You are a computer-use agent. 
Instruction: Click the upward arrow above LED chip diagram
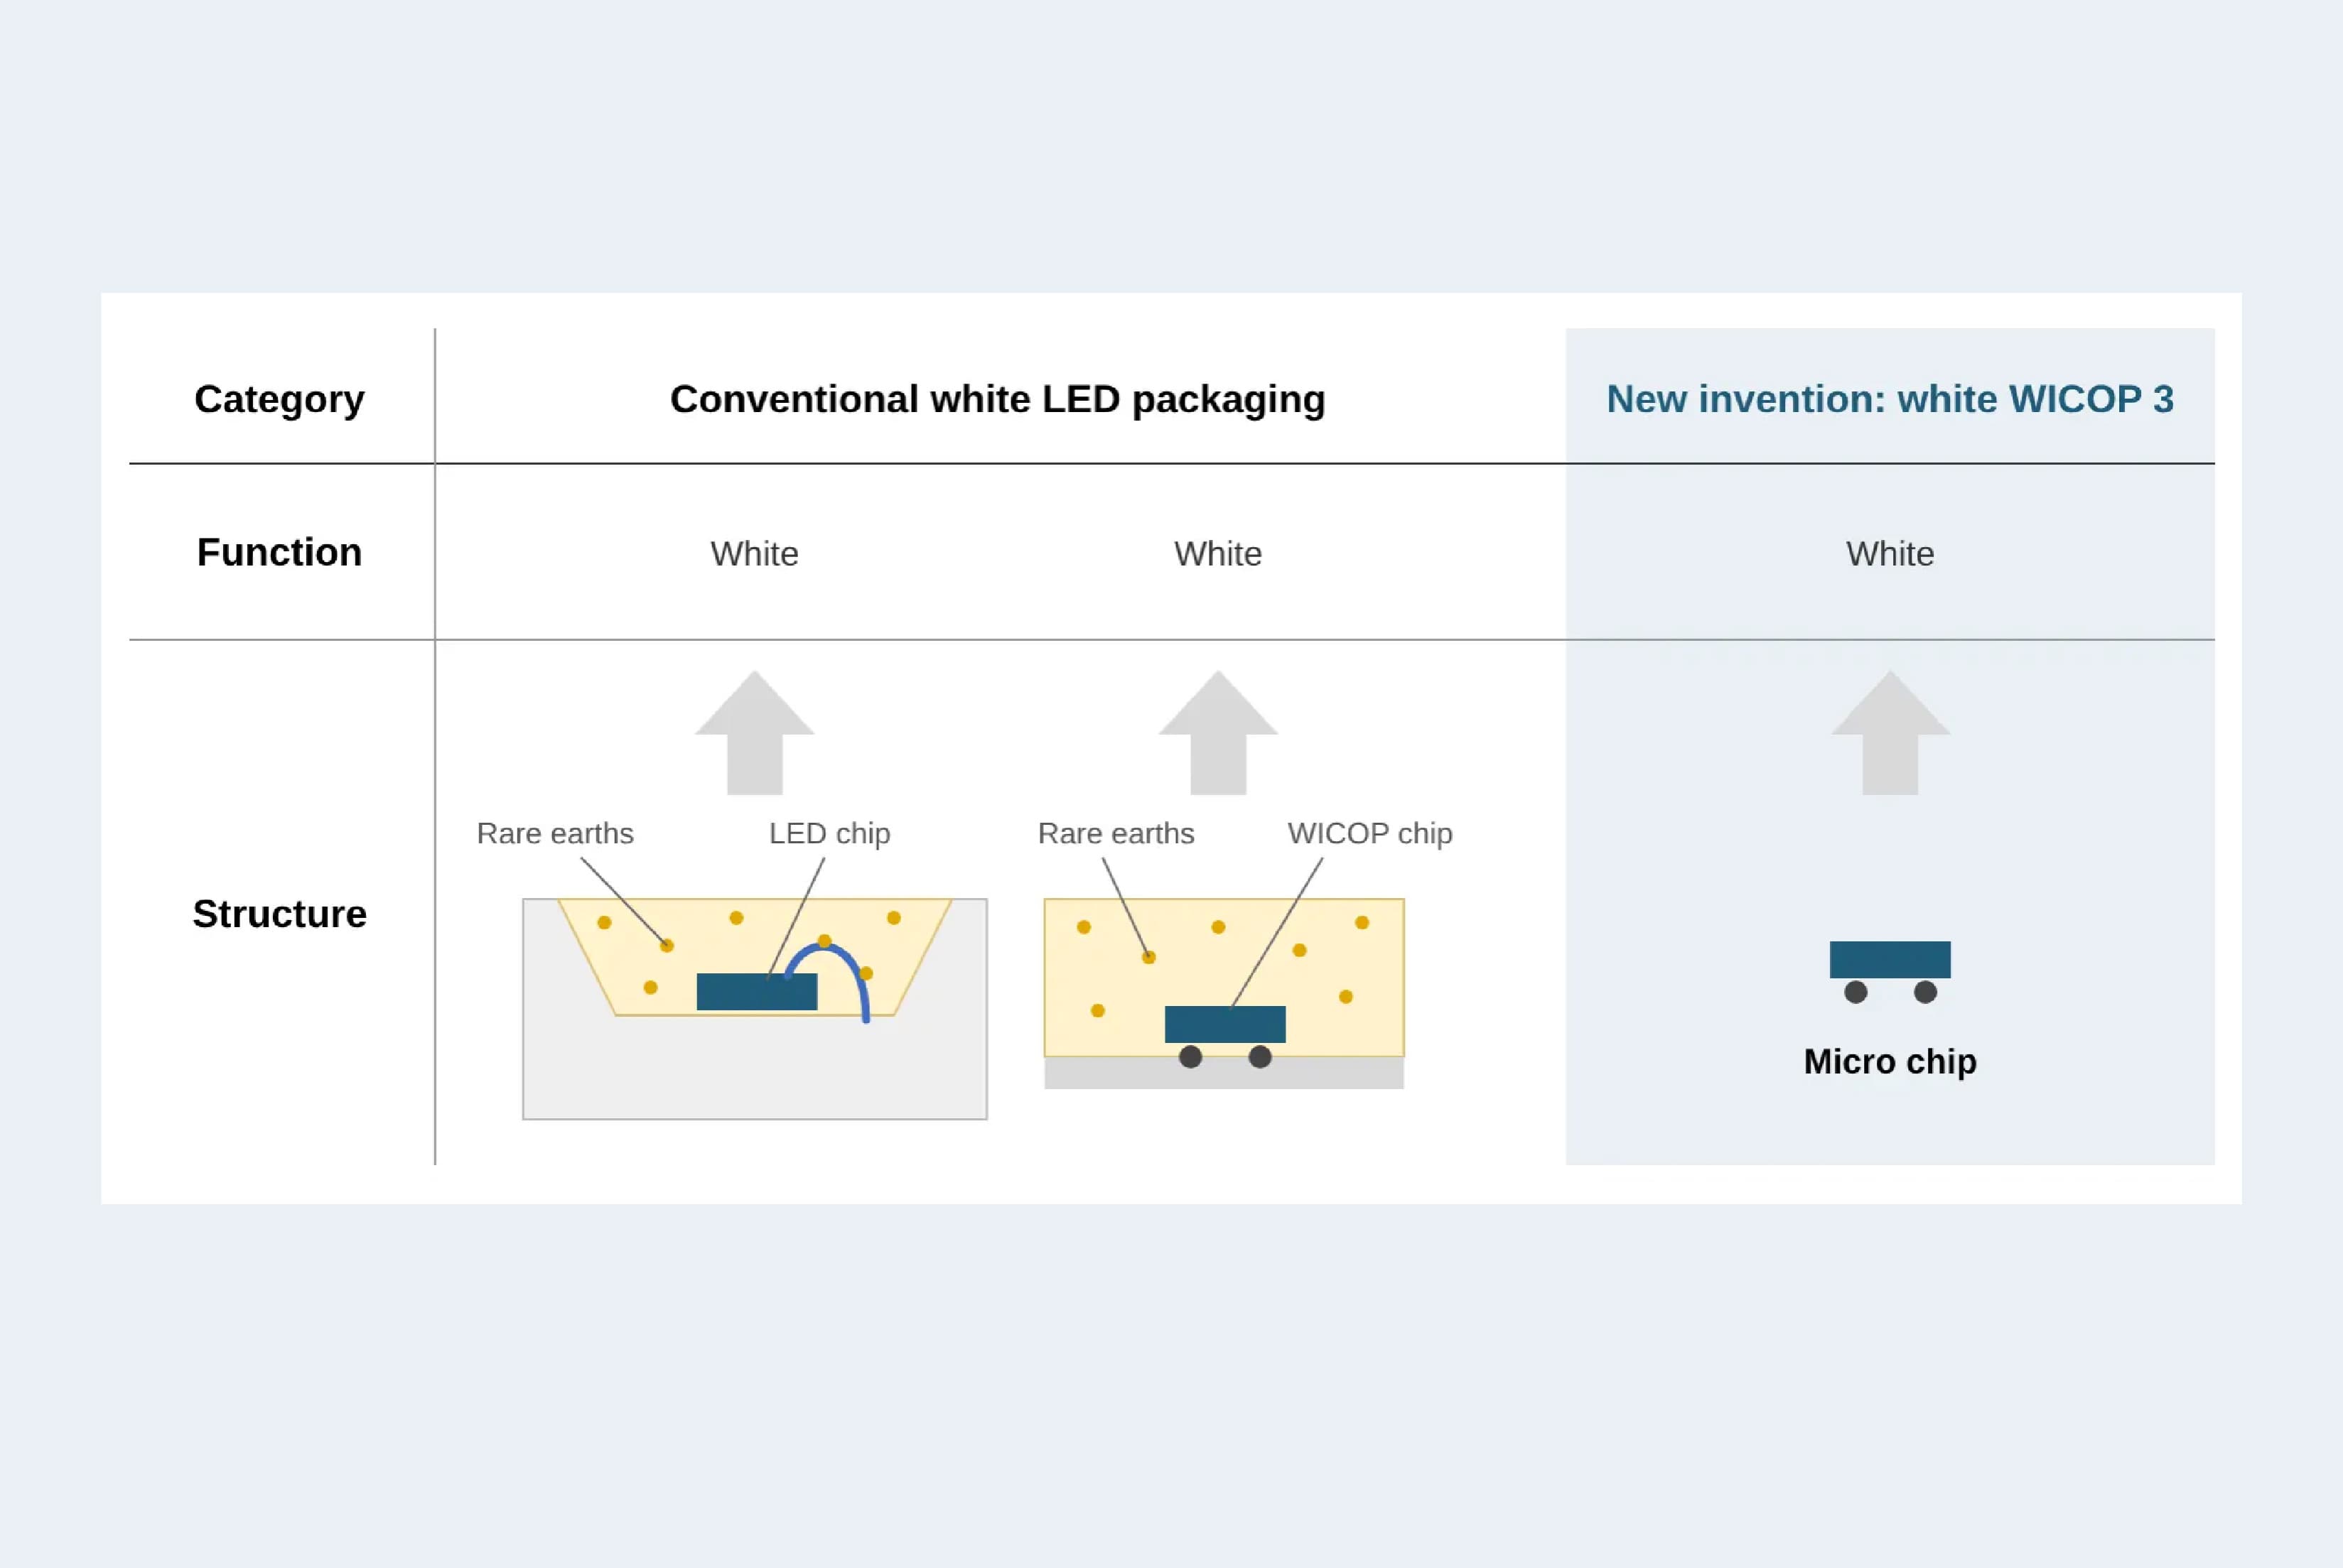coord(754,733)
